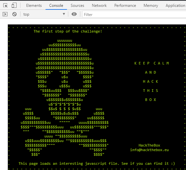Open the Sources tab
Viewport: 186px width, 170px height.
coord(77,6)
